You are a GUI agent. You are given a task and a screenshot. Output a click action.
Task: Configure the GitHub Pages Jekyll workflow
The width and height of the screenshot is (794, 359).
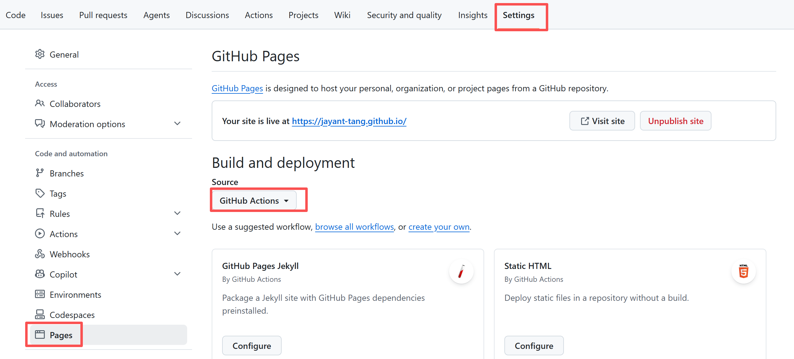(252, 346)
